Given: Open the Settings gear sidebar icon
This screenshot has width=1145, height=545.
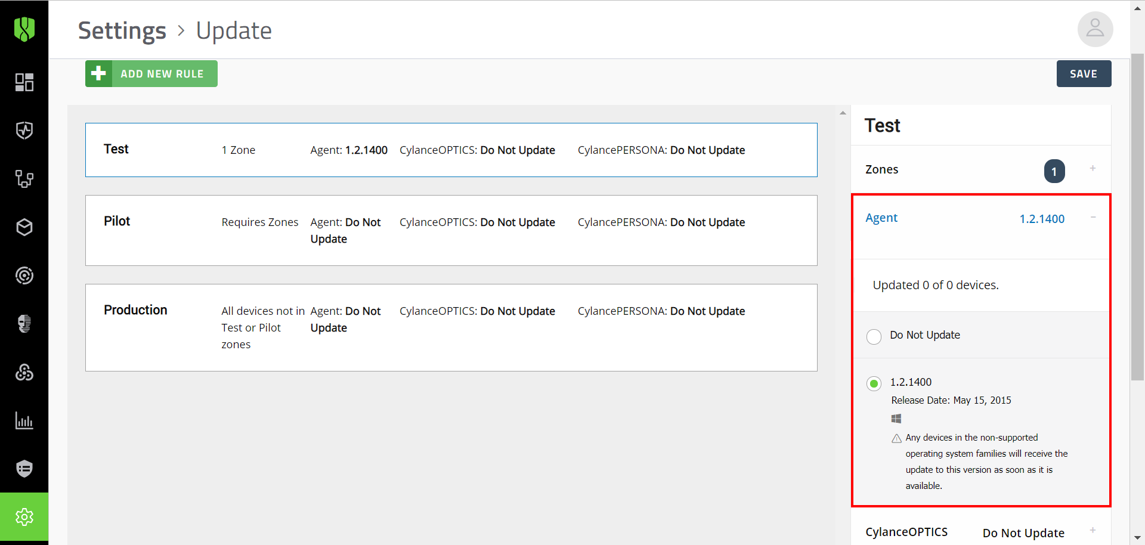Looking at the screenshot, I should tap(24, 517).
